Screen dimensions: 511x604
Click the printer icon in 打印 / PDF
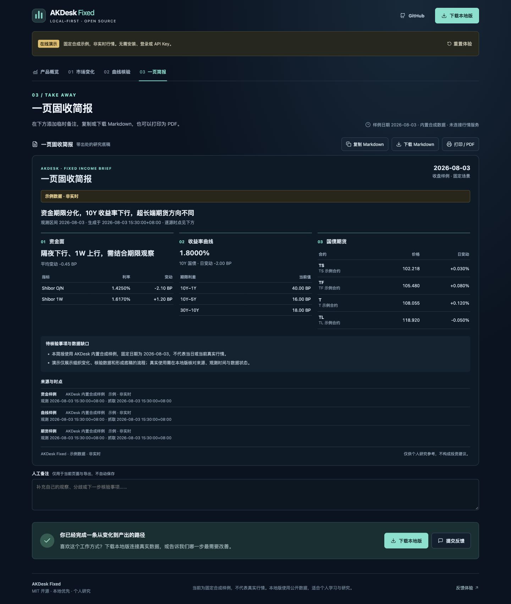tap(449, 144)
